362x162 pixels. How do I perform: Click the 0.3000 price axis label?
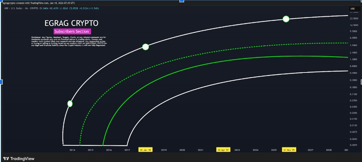click(353, 80)
